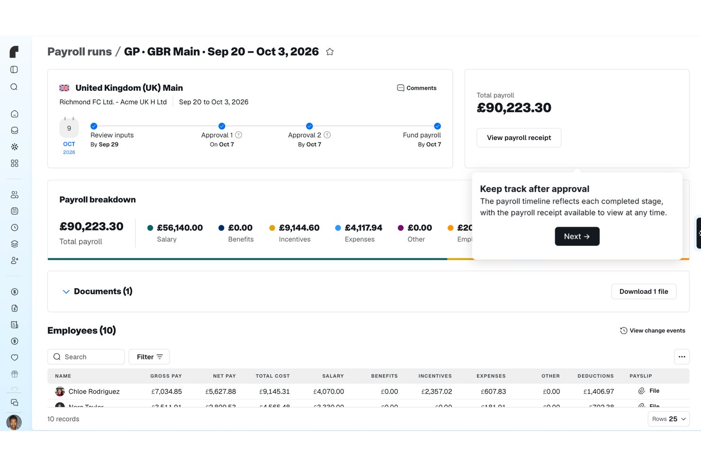Open the Comments panel
This screenshot has width=701, height=467.
click(417, 88)
